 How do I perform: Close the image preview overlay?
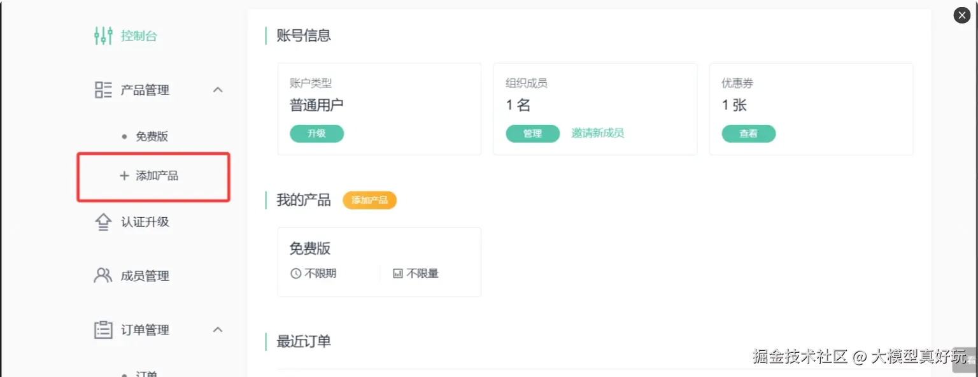click(x=962, y=15)
